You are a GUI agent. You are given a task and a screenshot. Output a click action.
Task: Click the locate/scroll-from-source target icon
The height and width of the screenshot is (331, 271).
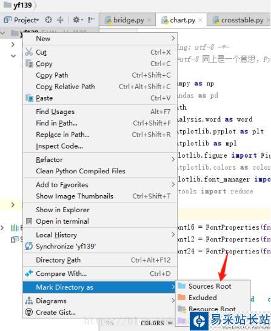(x=49, y=20)
